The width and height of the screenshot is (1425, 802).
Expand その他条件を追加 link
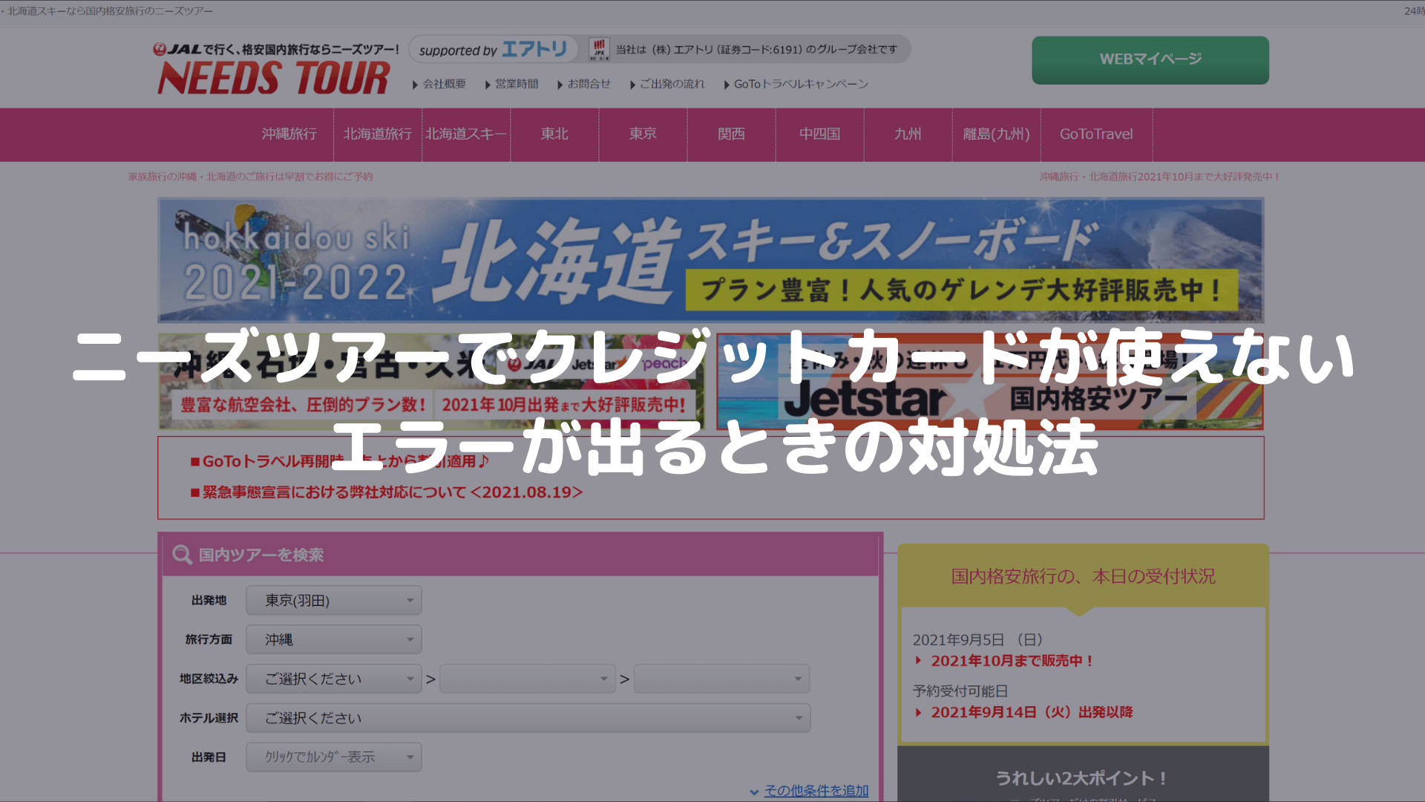coord(816,791)
